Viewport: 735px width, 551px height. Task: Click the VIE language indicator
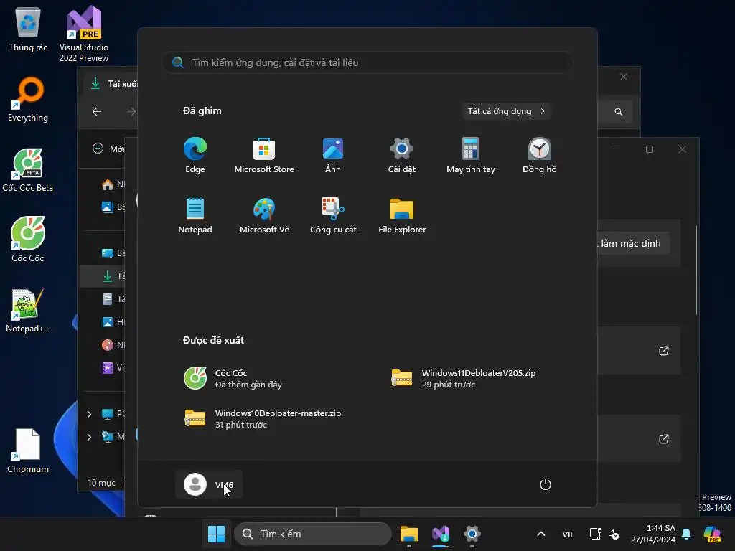point(568,534)
